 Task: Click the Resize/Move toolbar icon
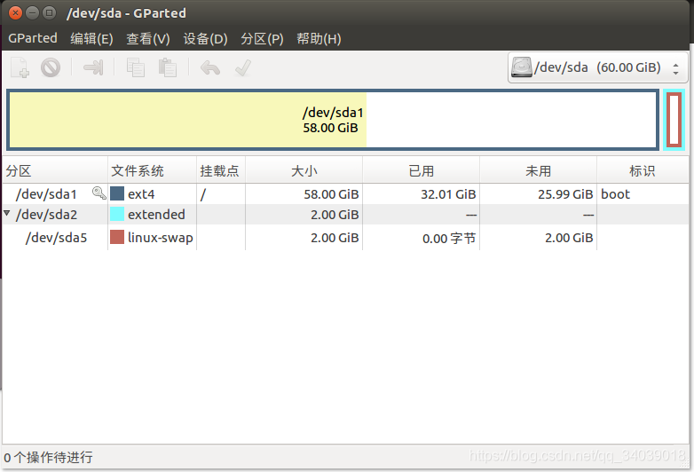click(93, 67)
